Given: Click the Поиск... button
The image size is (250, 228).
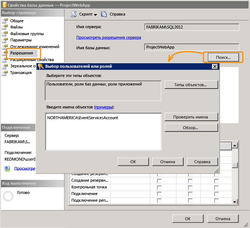Looking at the screenshot, I should tap(223, 57).
